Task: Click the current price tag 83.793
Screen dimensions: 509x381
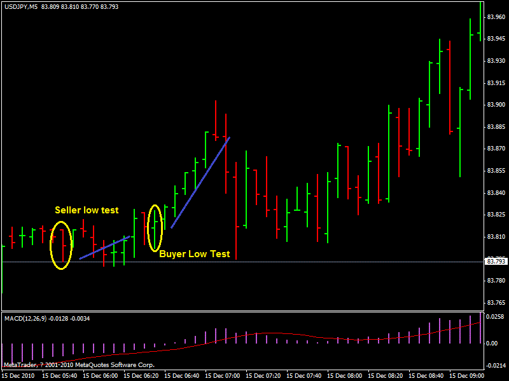Action: (496, 261)
